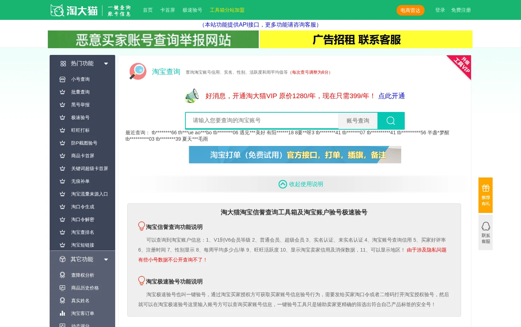Click the chart icon beside 商品历史价格

tap(62, 288)
